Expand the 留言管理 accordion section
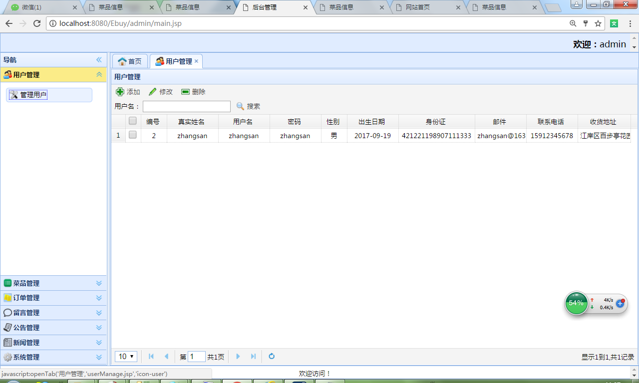 point(99,313)
